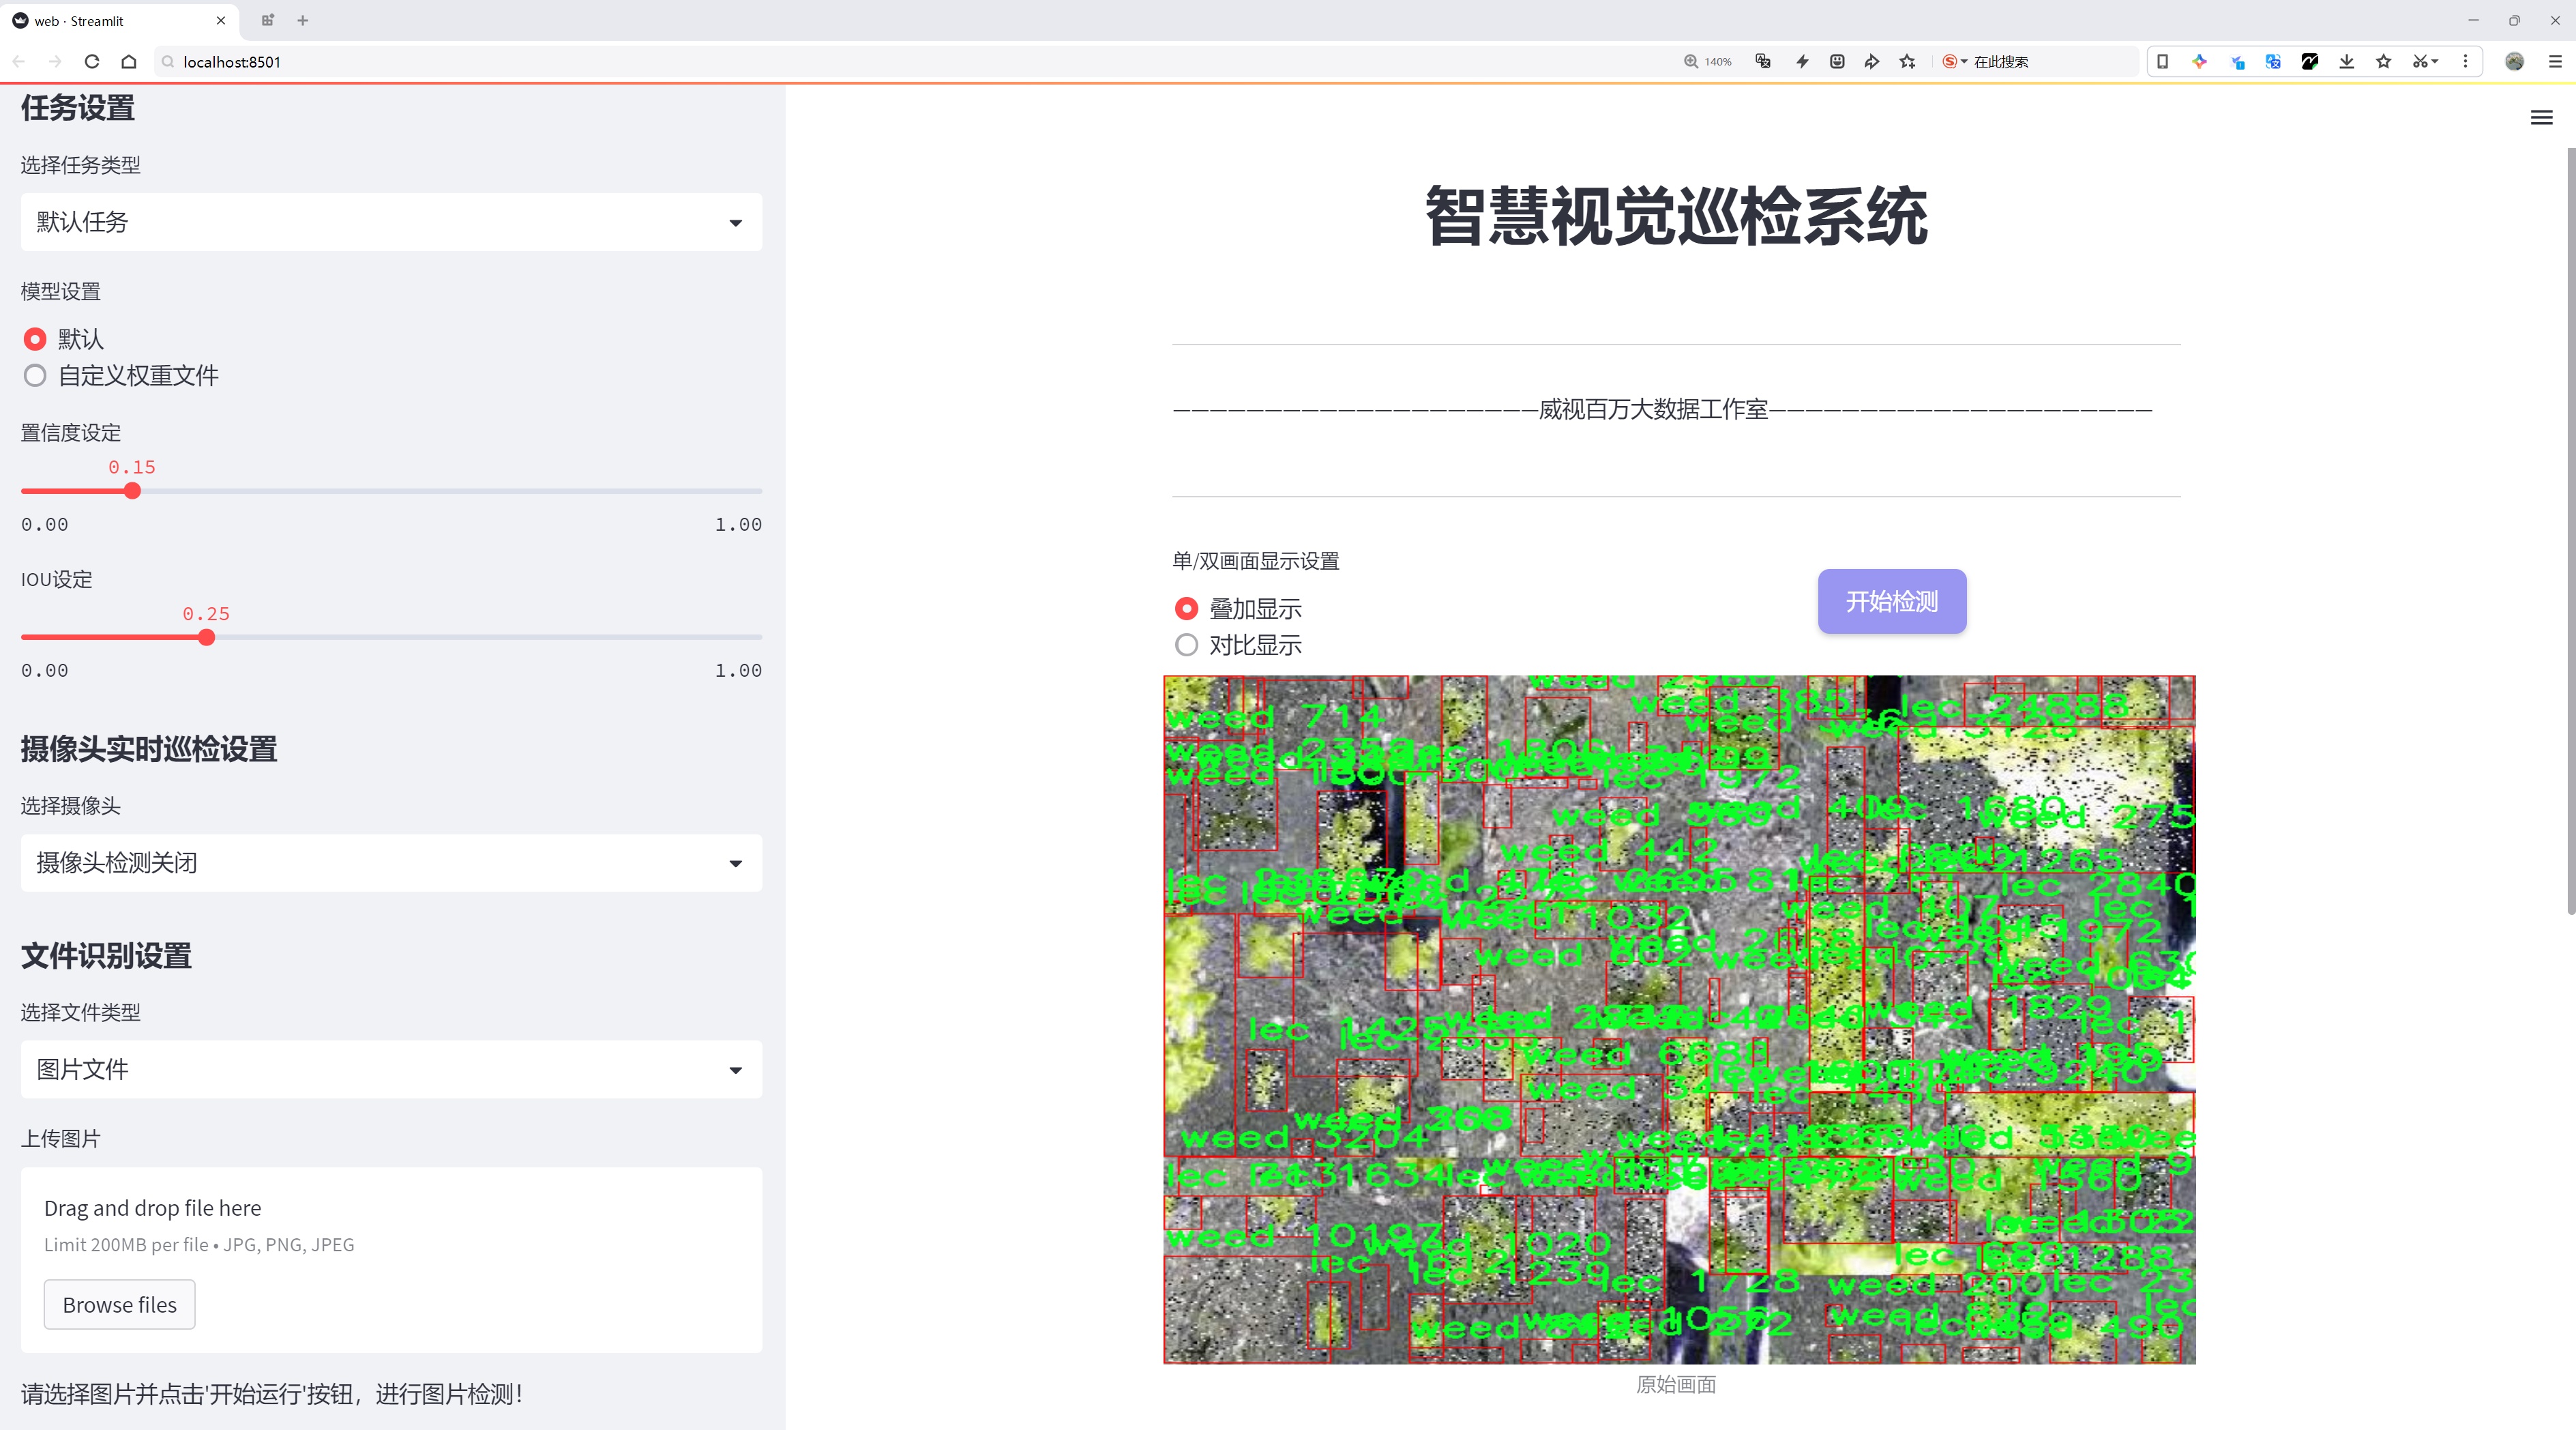Image resolution: width=2576 pixels, height=1430 pixels.
Task: Open the bookmarks star icon
Action: pyautogui.click(x=2384, y=62)
